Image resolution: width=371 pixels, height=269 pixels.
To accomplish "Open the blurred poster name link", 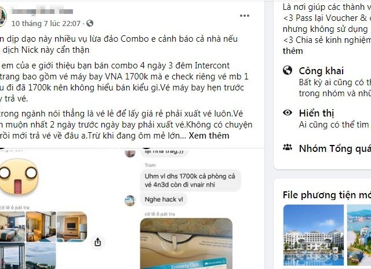I will (x=42, y=12).
